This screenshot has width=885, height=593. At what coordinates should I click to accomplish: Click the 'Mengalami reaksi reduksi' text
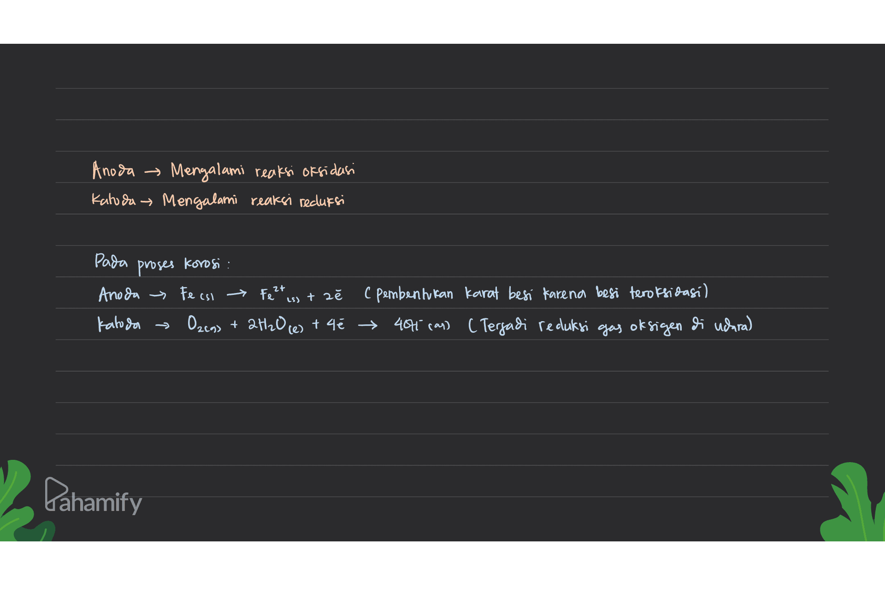point(254,200)
